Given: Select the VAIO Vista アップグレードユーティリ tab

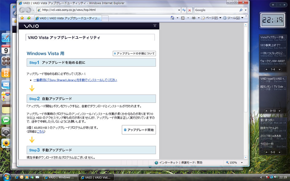Looking at the screenshot, I should (68, 18).
